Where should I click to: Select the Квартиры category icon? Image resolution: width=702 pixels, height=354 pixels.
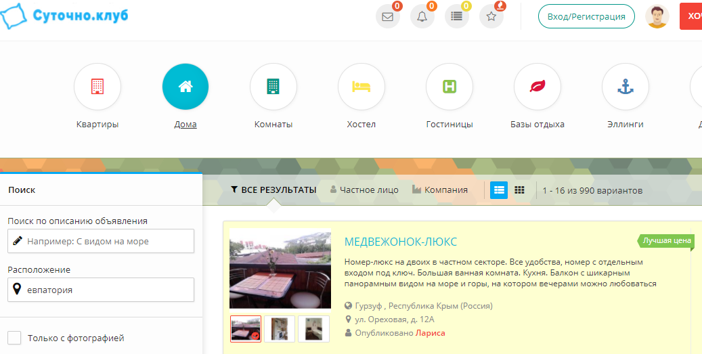97,87
